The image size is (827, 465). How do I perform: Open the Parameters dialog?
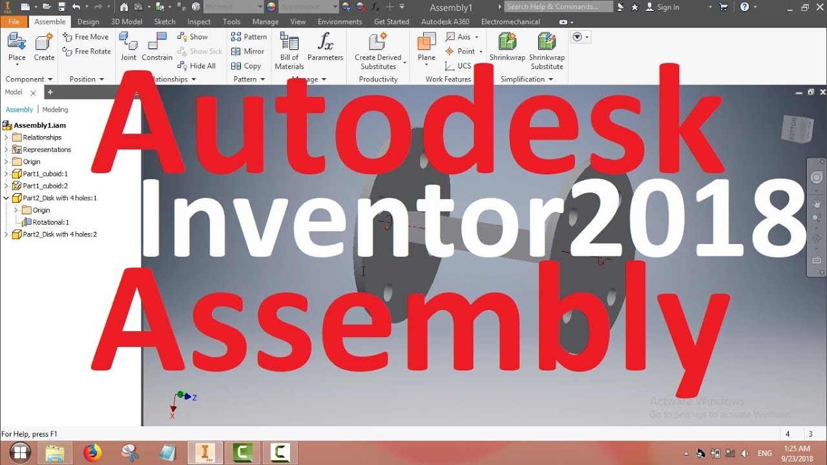(x=326, y=48)
